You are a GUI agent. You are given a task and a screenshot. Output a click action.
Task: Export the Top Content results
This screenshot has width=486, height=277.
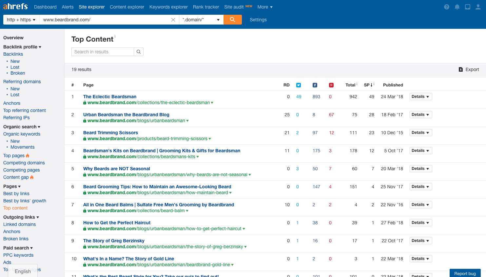tap(469, 69)
